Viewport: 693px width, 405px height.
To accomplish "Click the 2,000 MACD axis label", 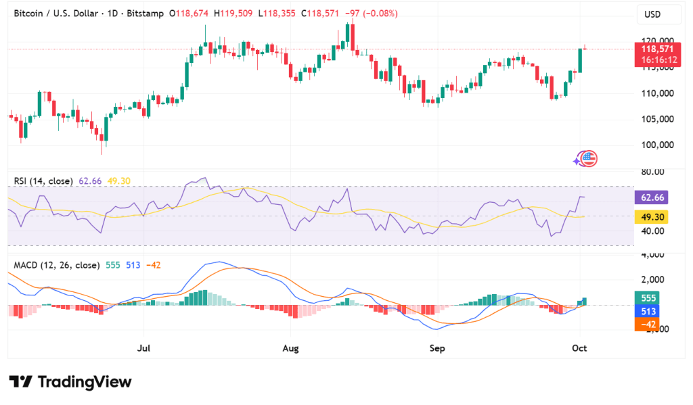I will coord(653,279).
